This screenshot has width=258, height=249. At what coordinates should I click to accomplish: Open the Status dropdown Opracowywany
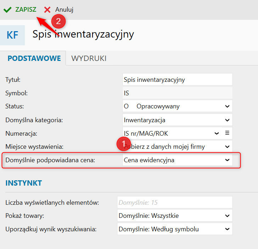point(177,106)
